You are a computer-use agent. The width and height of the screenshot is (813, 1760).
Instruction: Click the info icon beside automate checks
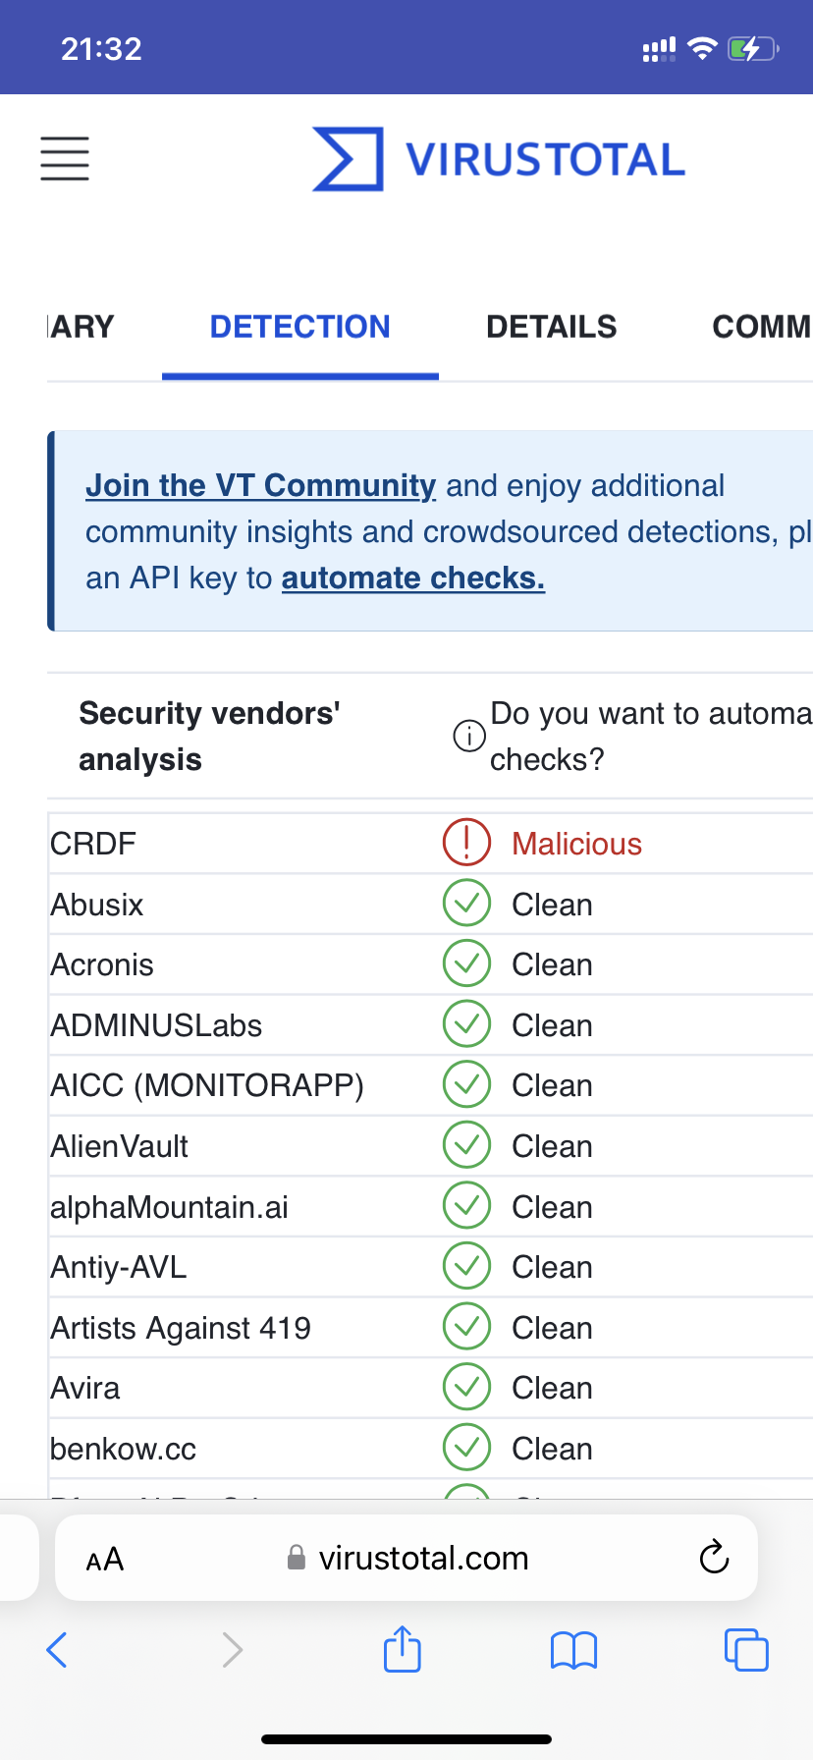(468, 736)
